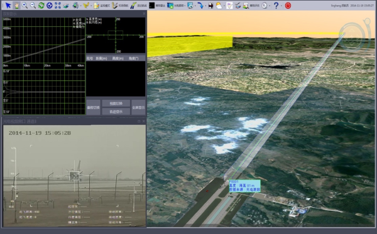The height and width of the screenshot is (234, 377).
Task: Click the weather sun-and-cloud icon
Action: 219,6
